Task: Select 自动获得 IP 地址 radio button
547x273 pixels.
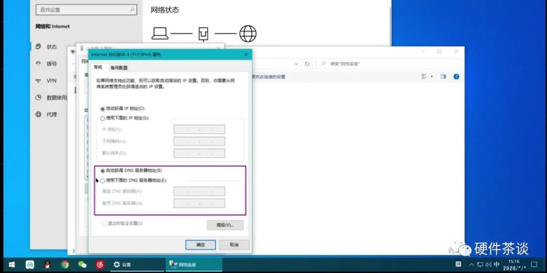Action: pyautogui.click(x=102, y=109)
